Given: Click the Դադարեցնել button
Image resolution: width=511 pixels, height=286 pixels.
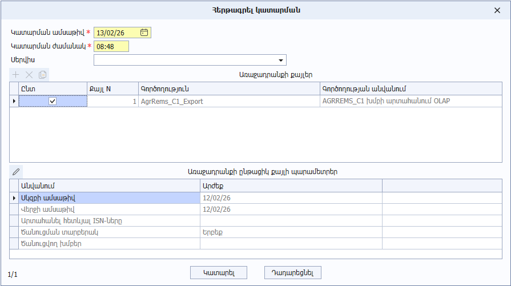Looking at the screenshot, I should (x=293, y=272).
